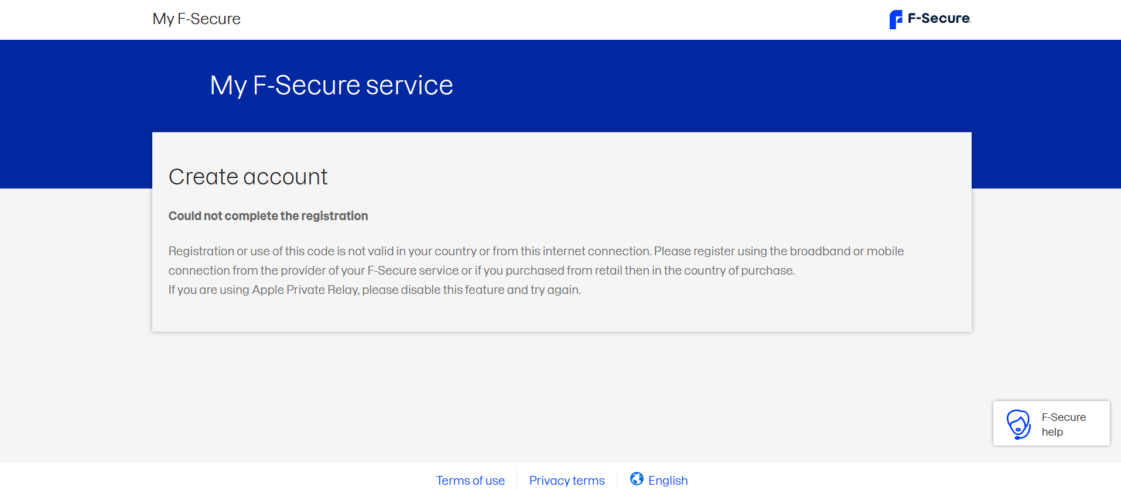
Task: Click the "Could not complete the registration" message
Action: click(x=268, y=216)
